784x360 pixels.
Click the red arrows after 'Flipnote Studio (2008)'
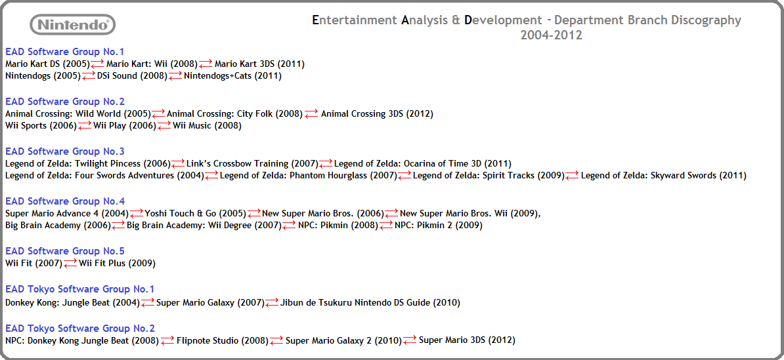pos(276,340)
